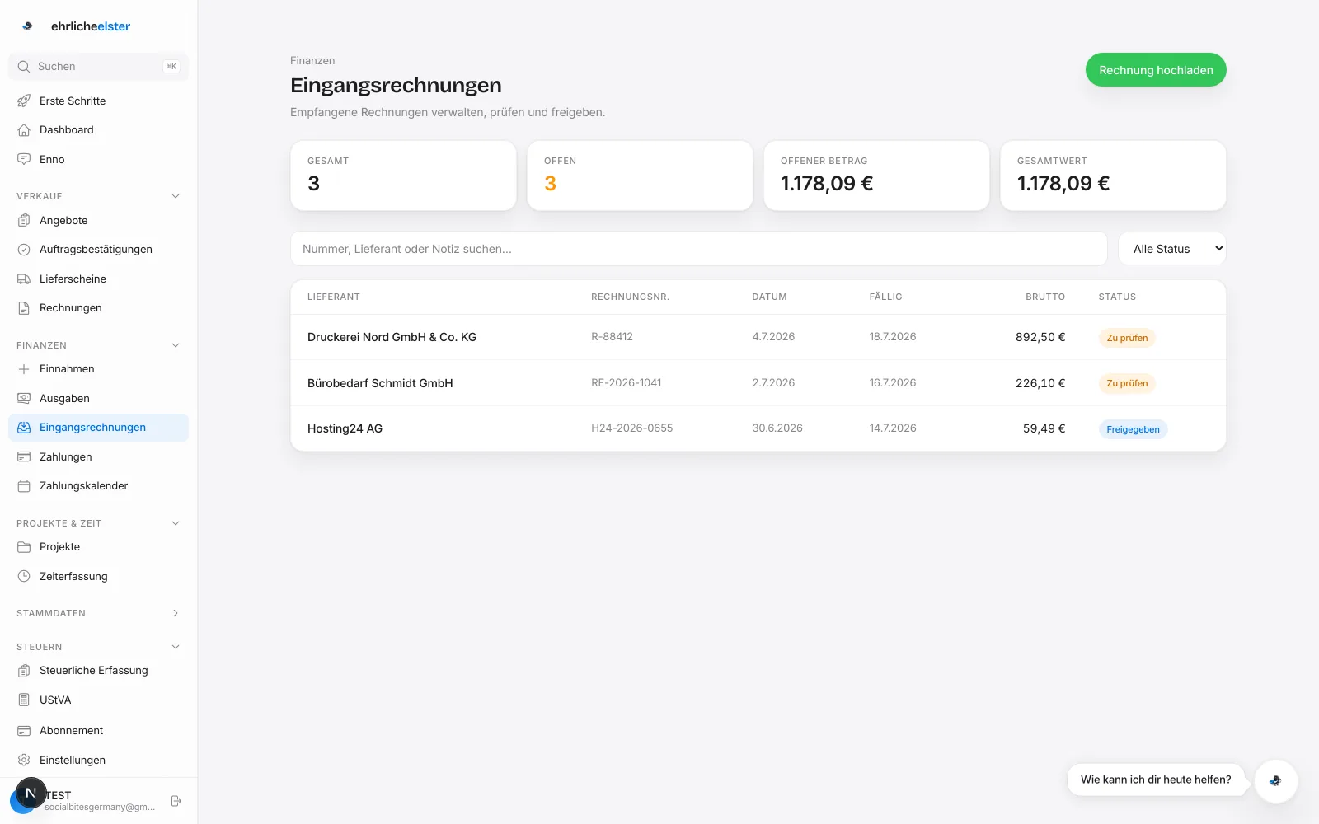Click the logout icon next to TEST user

[x=176, y=801]
